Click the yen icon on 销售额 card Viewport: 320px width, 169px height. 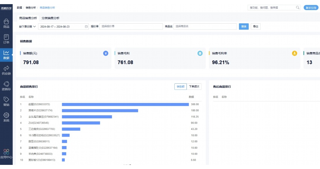tap(106, 53)
